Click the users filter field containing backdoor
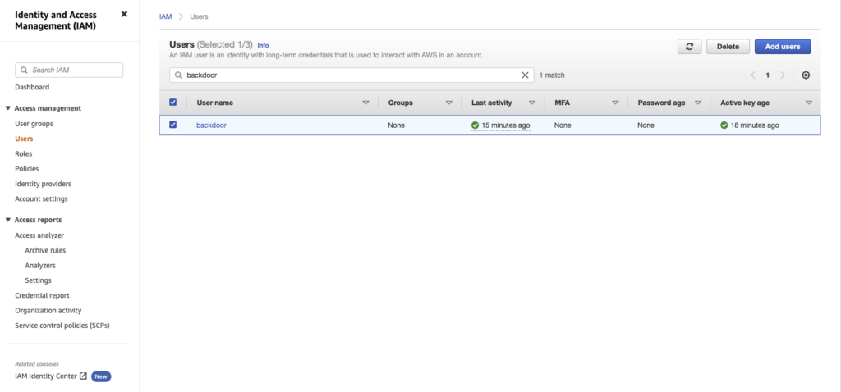841x392 pixels. pyautogui.click(x=352, y=75)
